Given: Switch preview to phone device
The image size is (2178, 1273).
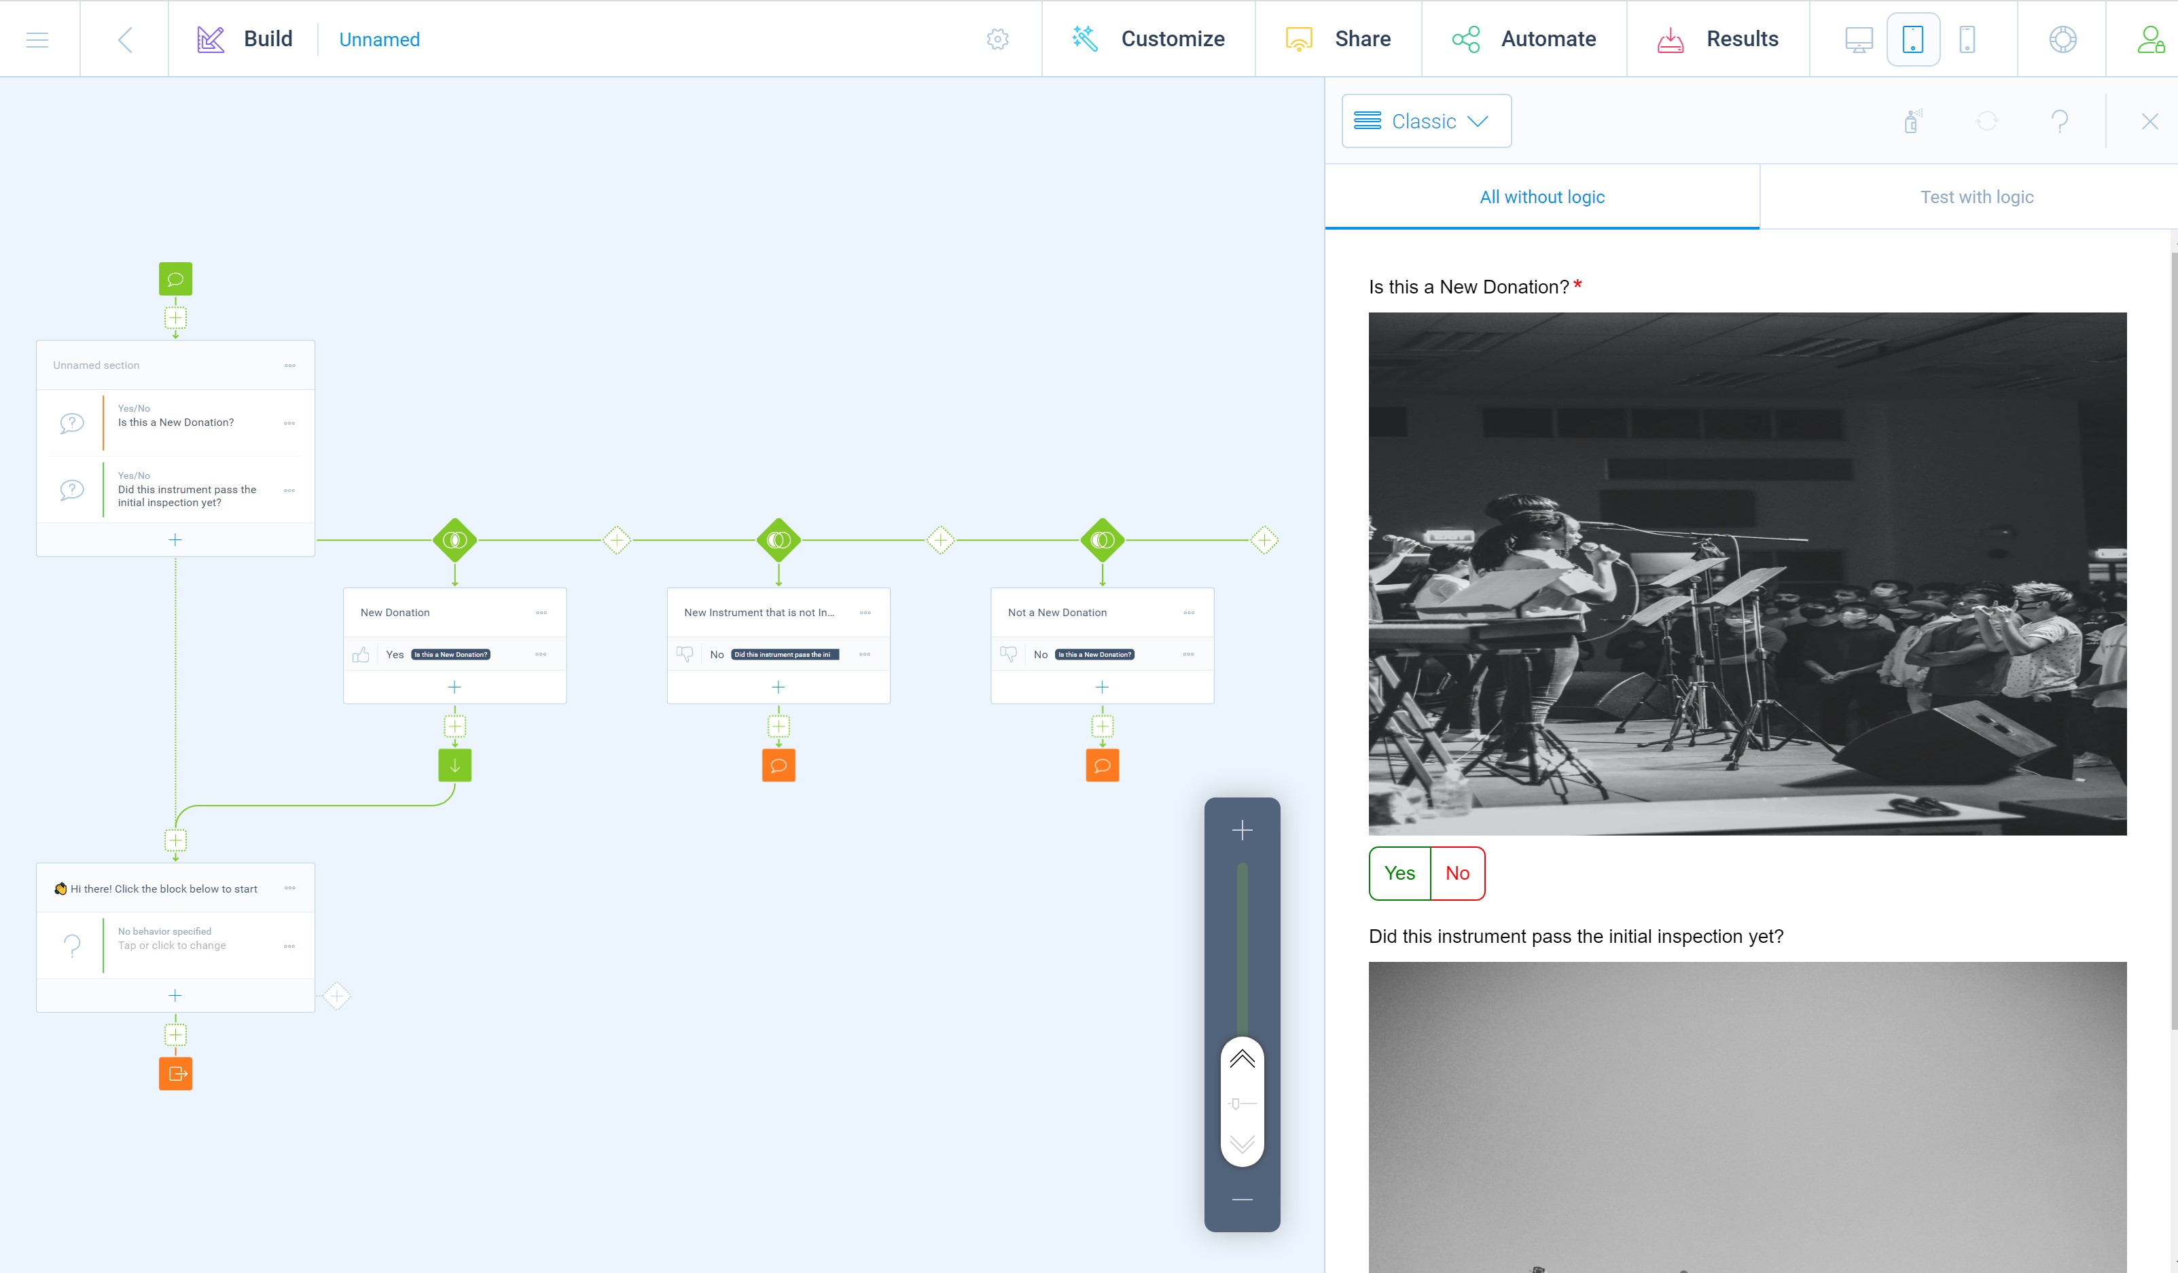Looking at the screenshot, I should [x=1967, y=40].
